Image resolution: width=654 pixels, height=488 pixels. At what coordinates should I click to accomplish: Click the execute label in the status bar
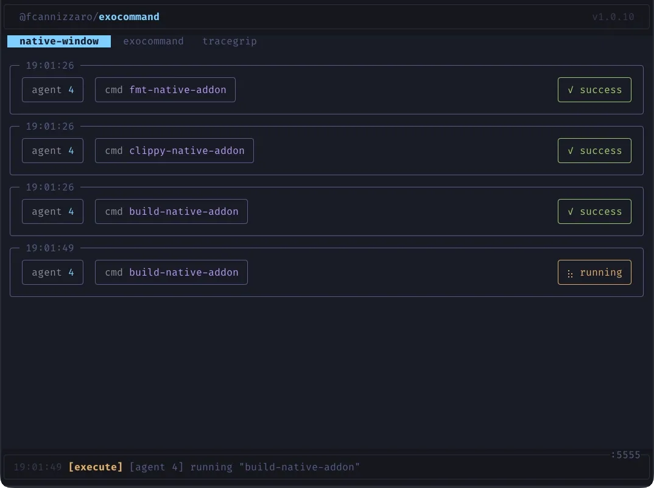coord(96,467)
